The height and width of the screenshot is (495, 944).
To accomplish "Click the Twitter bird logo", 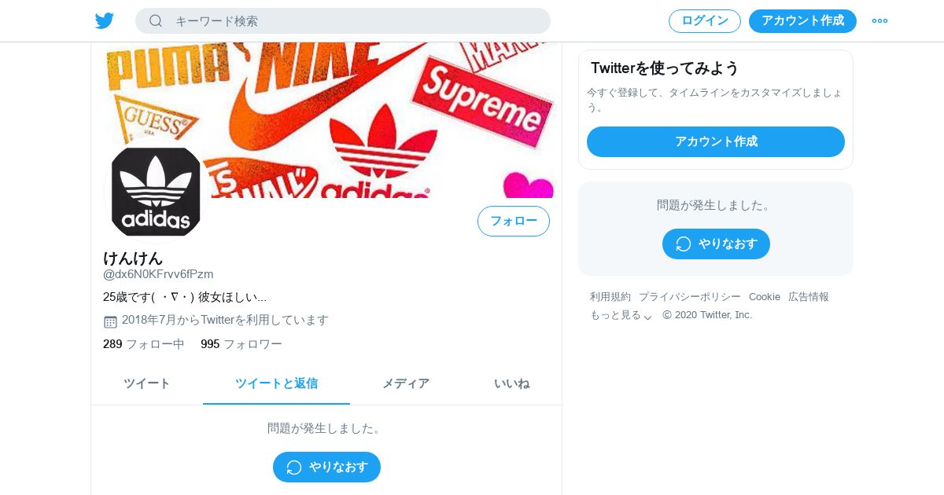I will (x=105, y=20).
